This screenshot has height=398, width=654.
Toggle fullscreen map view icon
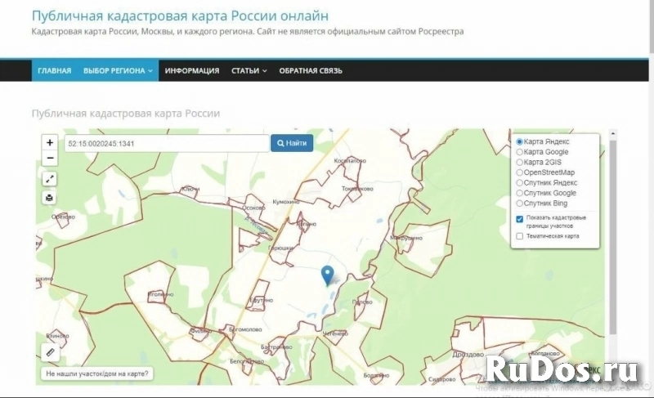(50, 179)
